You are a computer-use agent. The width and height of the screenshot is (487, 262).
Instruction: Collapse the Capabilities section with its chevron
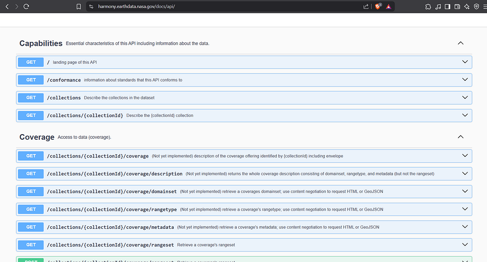pyautogui.click(x=460, y=43)
